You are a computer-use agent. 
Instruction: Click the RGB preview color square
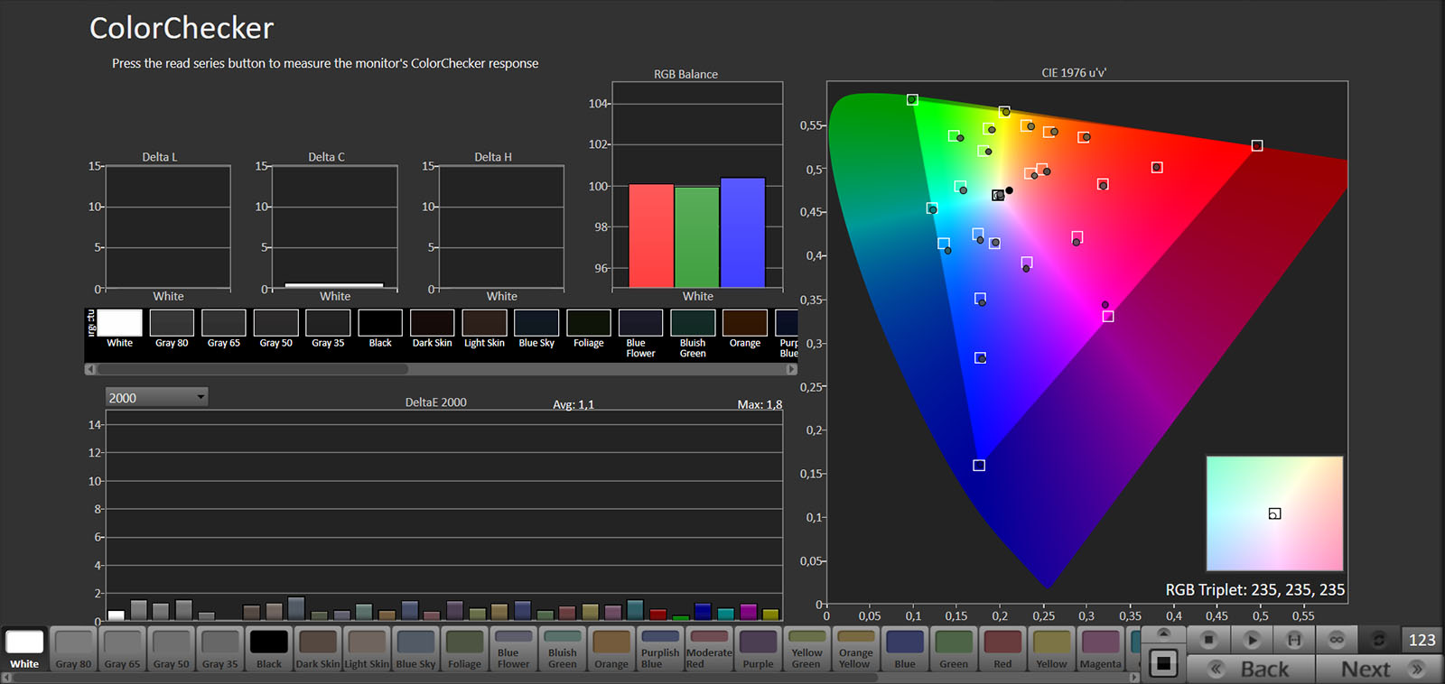(x=1274, y=513)
